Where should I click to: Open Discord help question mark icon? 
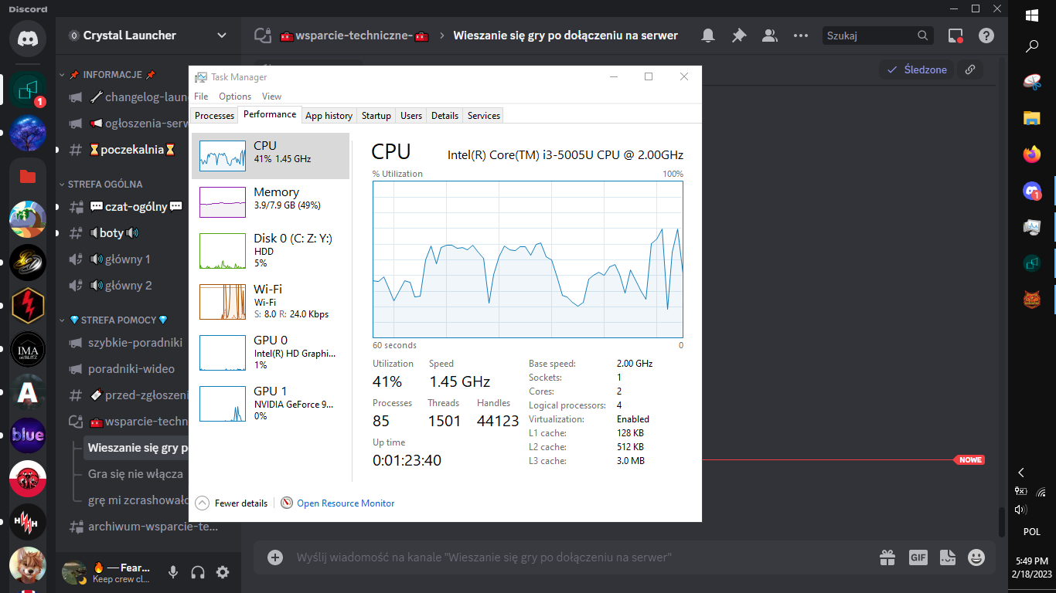pyautogui.click(x=986, y=36)
